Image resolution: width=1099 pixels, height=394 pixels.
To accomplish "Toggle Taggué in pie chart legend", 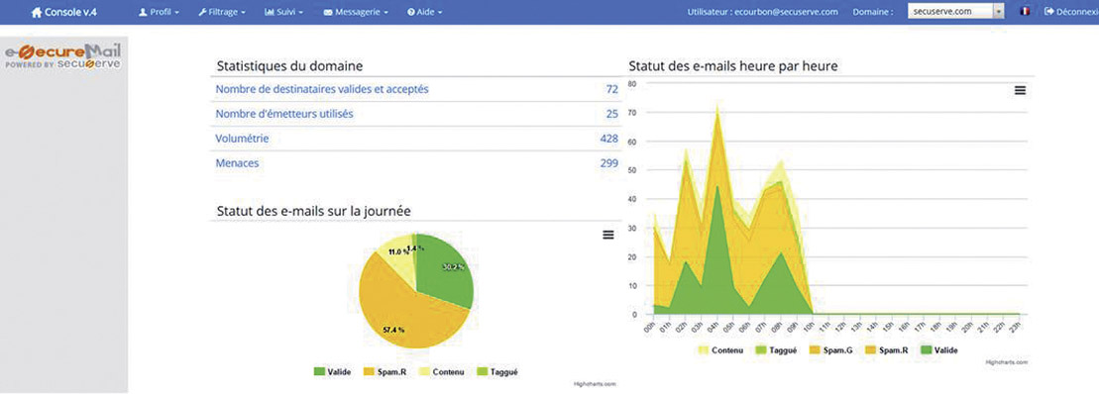I will pyautogui.click(x=496, y=372).
